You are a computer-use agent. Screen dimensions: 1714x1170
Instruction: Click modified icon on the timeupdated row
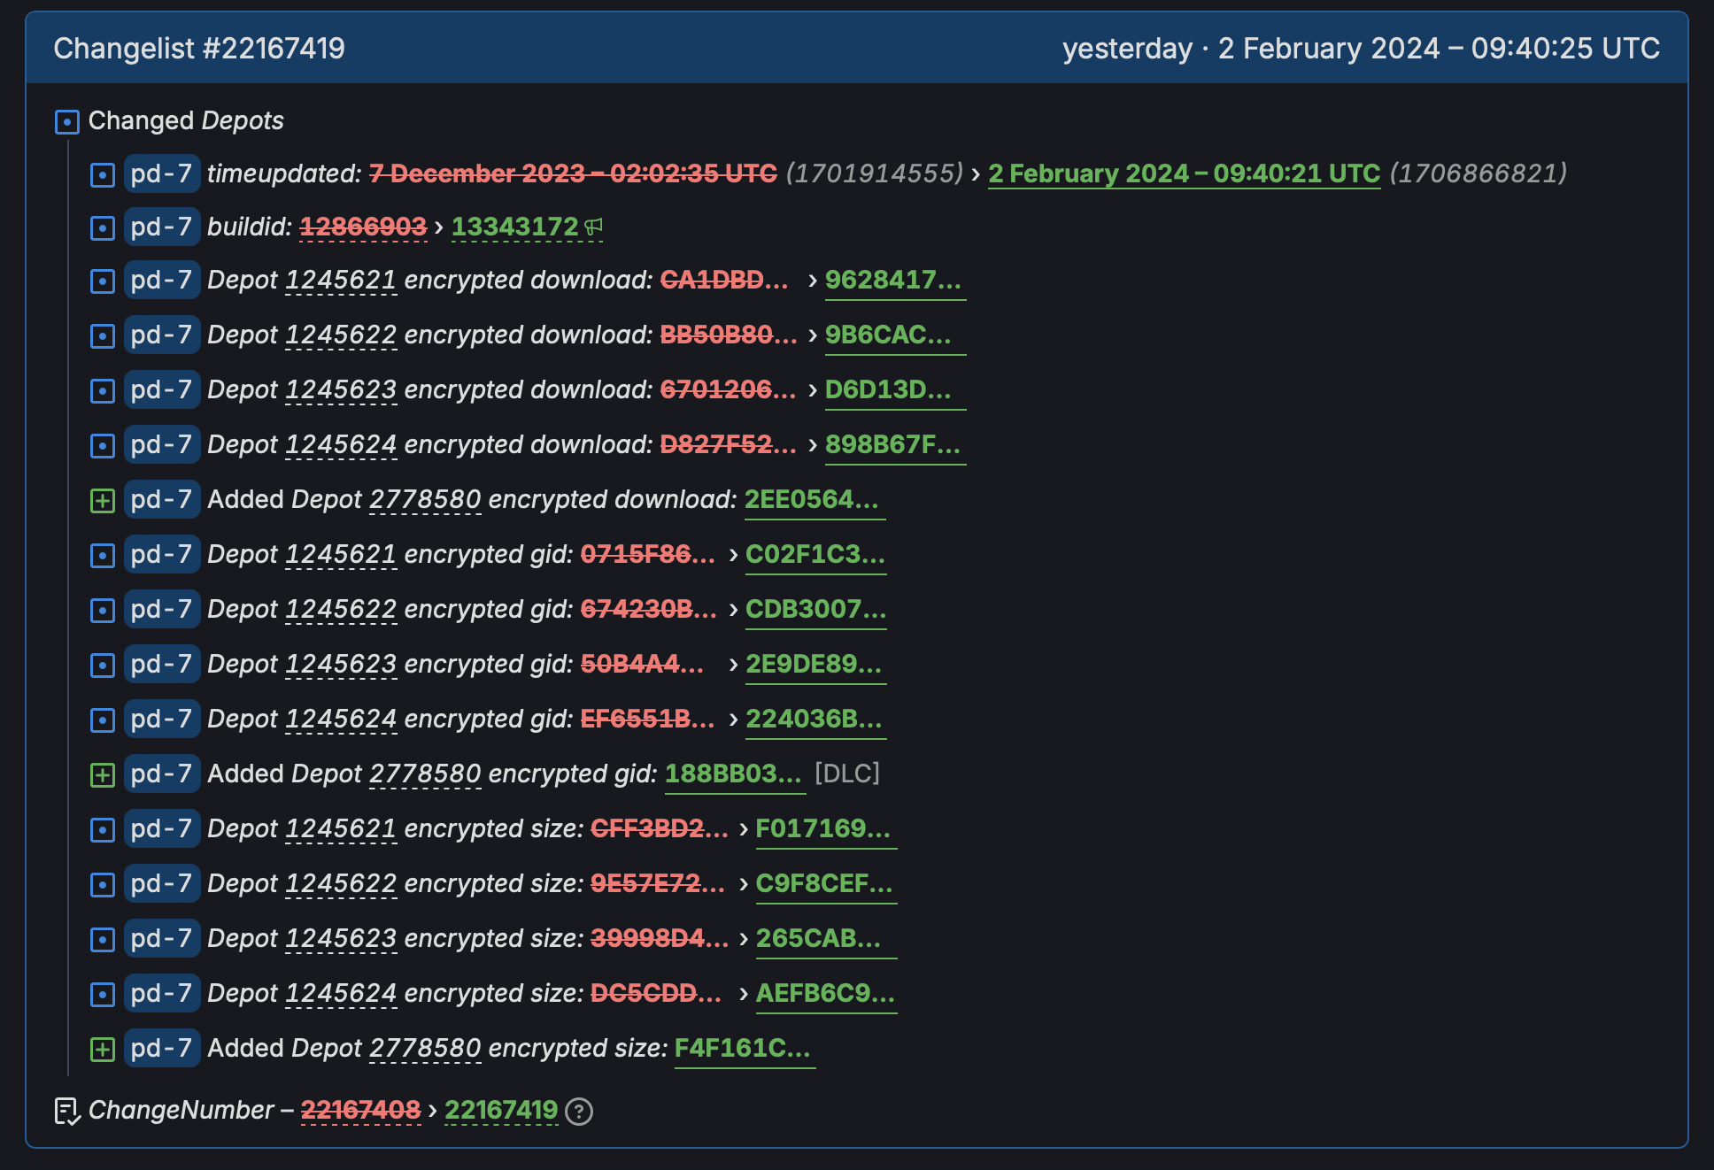[103, 175]
